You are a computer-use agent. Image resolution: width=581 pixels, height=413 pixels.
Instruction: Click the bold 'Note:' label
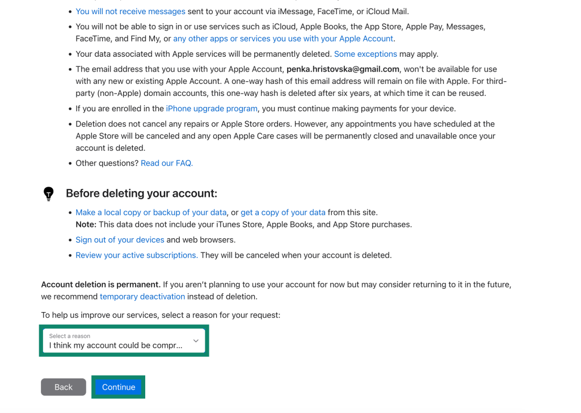point(86,225)
